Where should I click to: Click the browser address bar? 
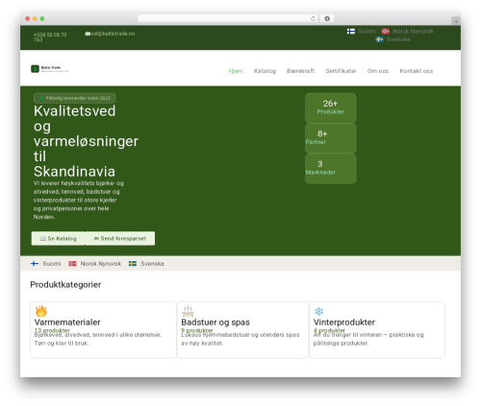(x=227, y=19)
